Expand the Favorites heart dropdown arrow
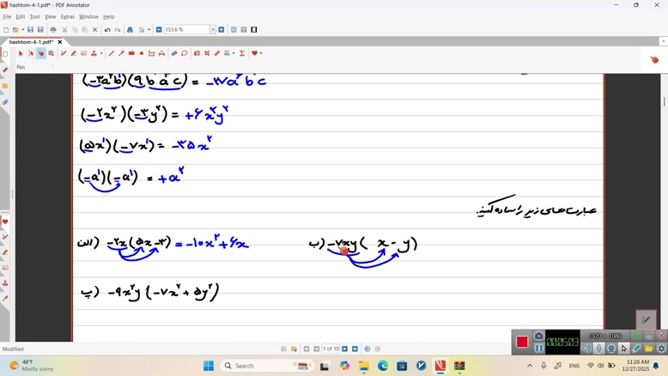Image resolution: width=668 pixels, height=376 pixels. [260, 53]
